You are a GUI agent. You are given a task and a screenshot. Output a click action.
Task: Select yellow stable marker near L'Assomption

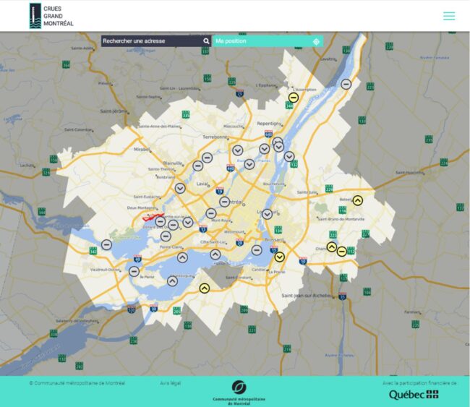[294, 98]
